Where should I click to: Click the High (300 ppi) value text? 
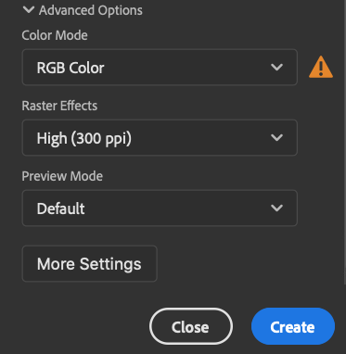84,138
